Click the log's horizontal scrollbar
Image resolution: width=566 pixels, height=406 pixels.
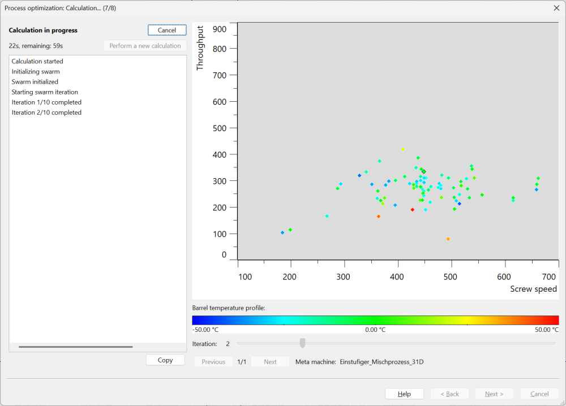pos(76,347)
